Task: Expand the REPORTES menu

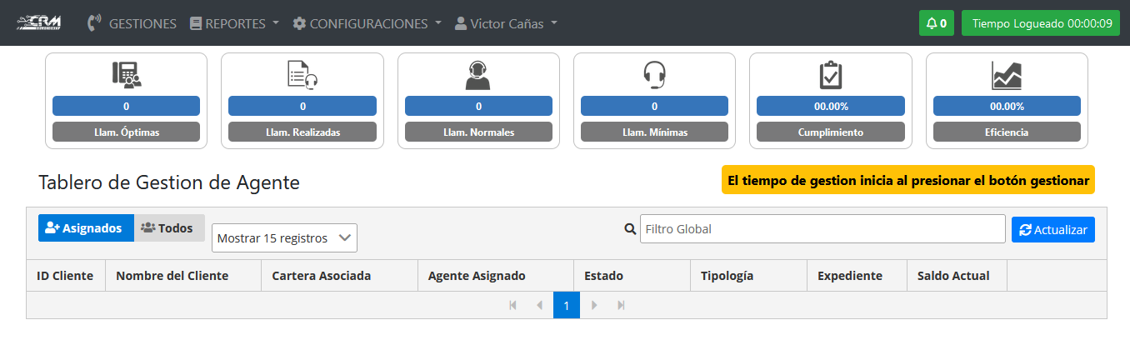Action: tap(234, 23)
